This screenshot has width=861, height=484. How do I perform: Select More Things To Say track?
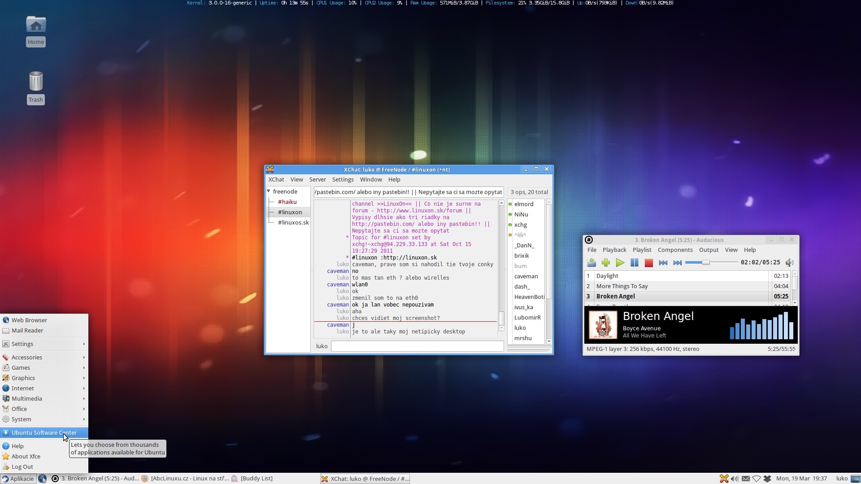[688, 286]
